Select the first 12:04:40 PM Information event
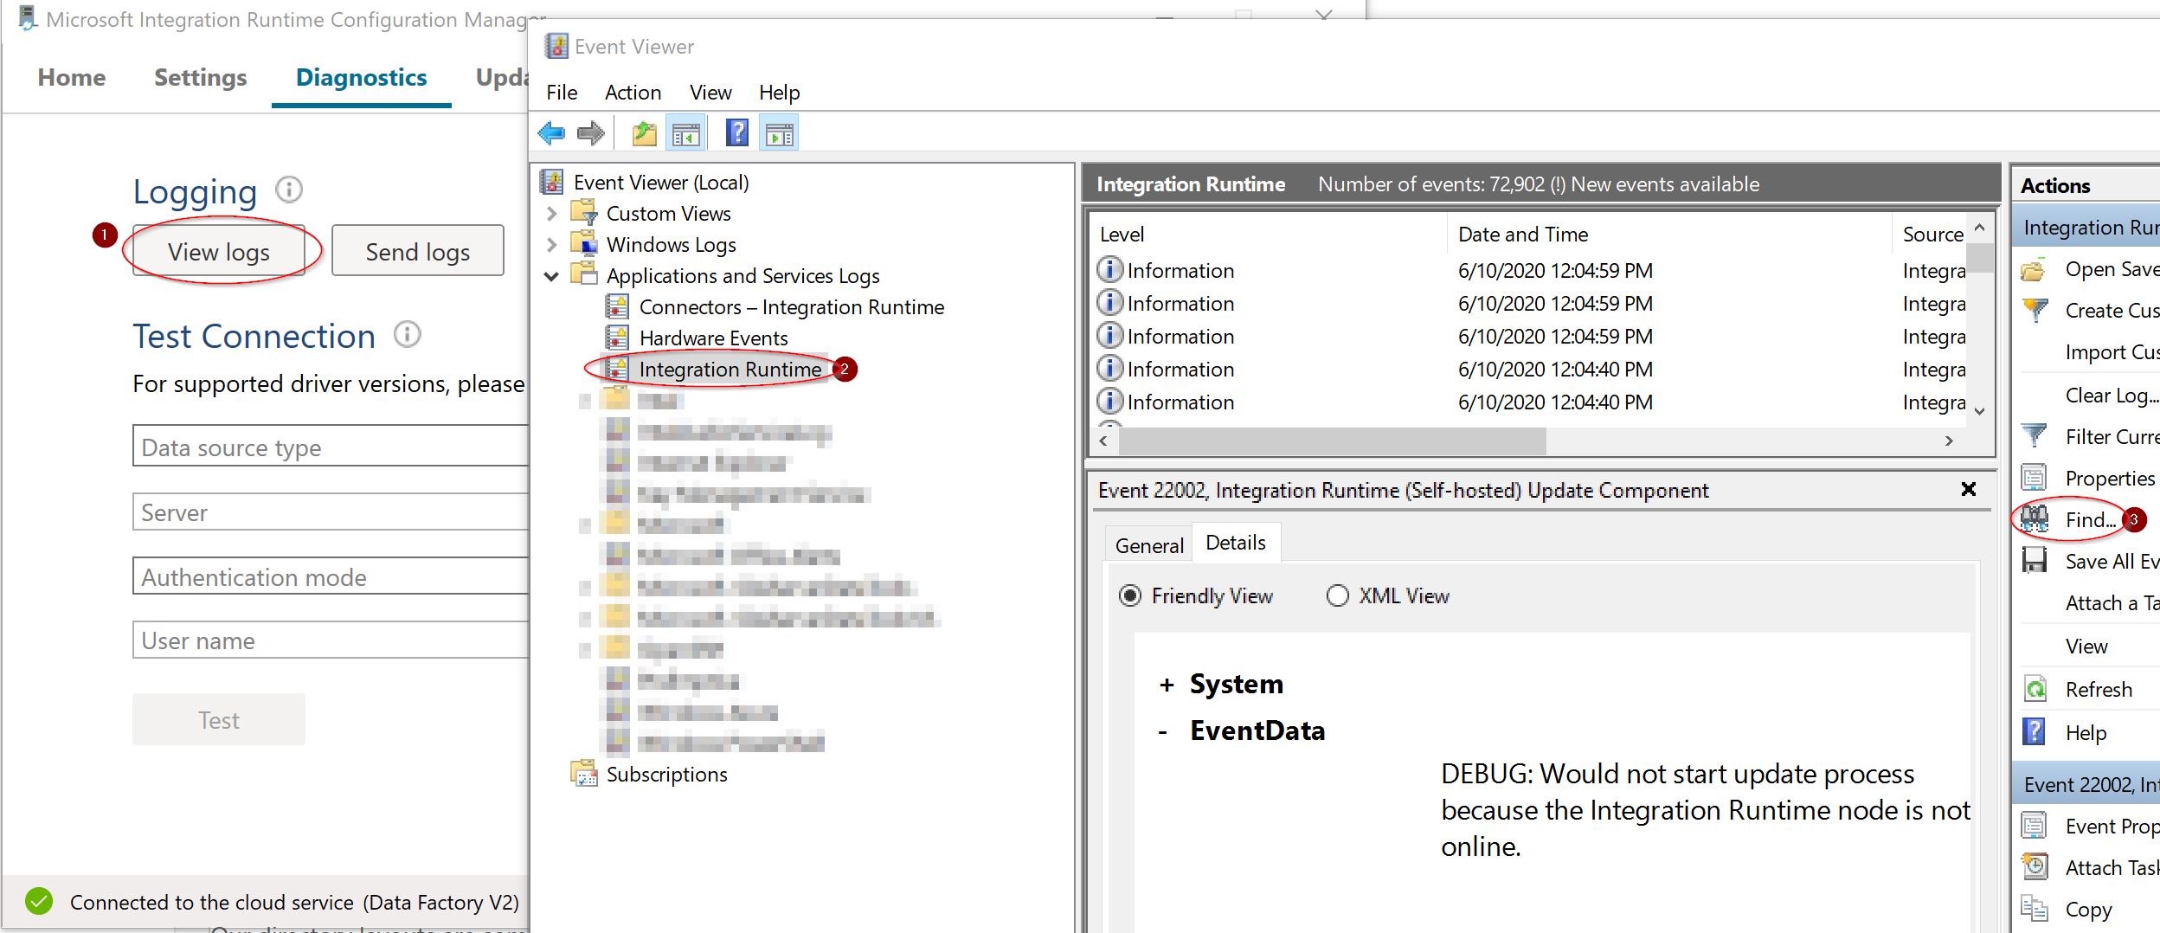The image size is (2160, 933). (x=1527, y=370)
